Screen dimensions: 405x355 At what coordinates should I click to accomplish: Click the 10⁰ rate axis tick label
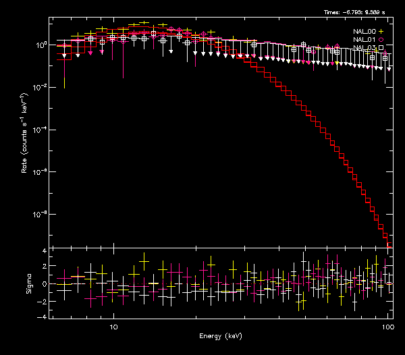point(39,45)
